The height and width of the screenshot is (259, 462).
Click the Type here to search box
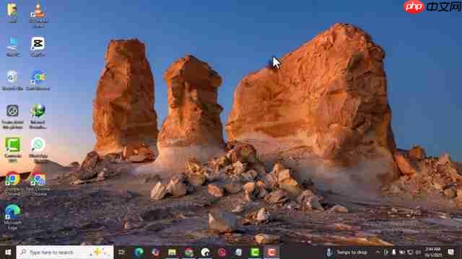click(x=65, y=253)
